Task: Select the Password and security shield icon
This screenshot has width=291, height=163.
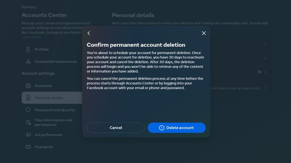Action: point(28,110)
